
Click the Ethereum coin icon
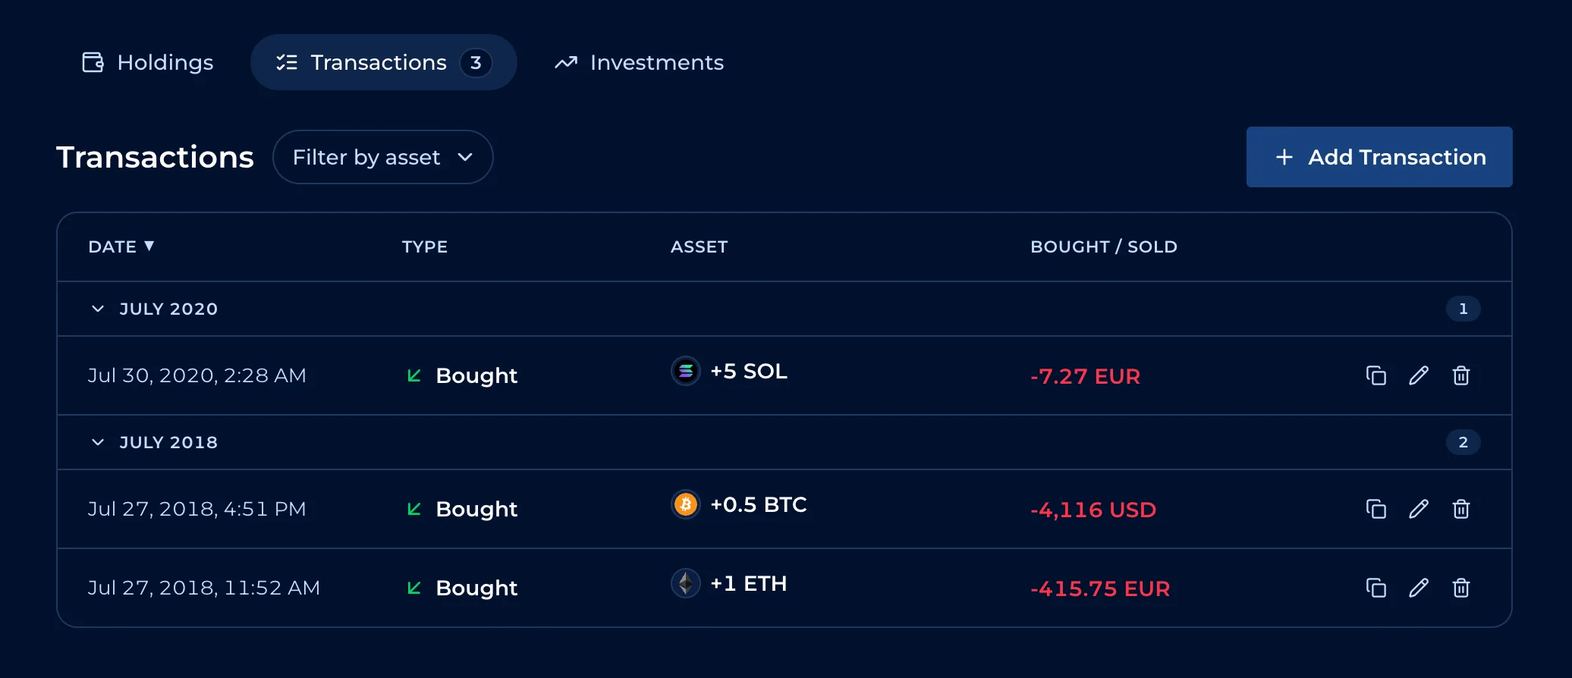pyautogui.click(x=686, y=583)
